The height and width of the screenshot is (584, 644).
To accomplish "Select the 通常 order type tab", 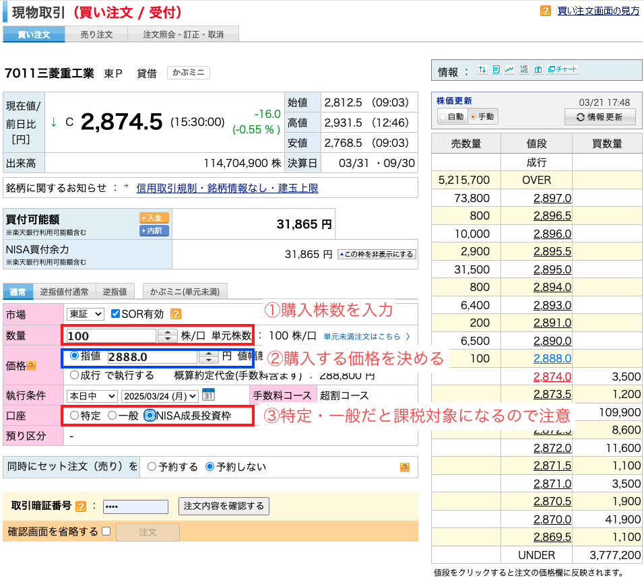I will (x=18, y=292).
